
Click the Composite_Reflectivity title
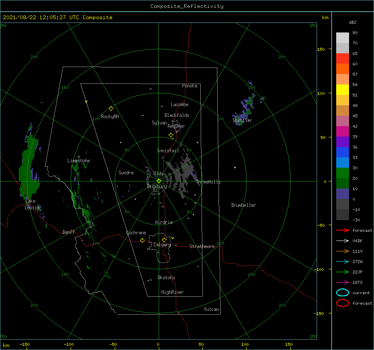pyautogui.click(x=187, y=6)
